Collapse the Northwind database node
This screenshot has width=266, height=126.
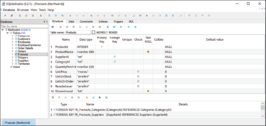coord(2,30)
